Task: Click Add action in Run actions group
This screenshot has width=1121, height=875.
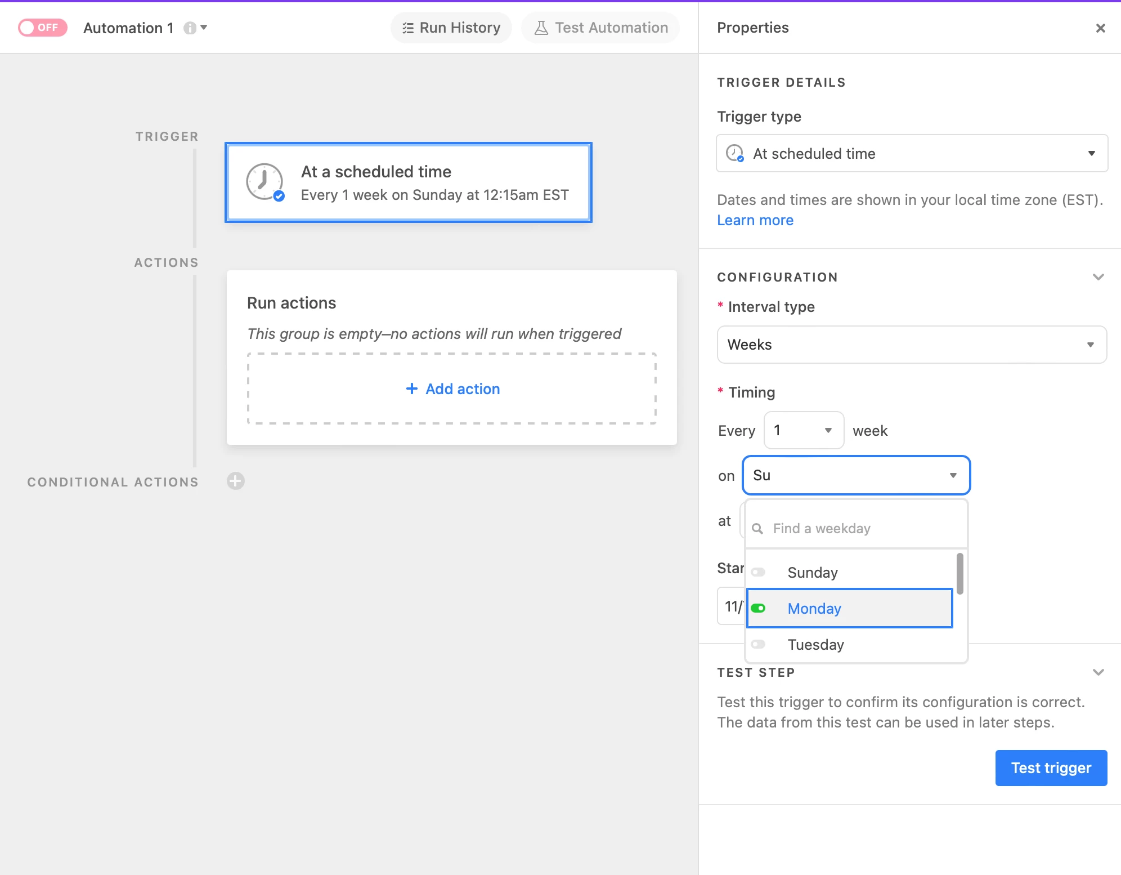Action: point(452,389)
